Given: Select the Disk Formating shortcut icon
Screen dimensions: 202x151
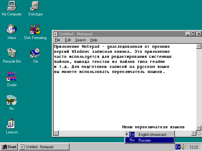Looking at the screenshot, I should [x=35, y=30].
